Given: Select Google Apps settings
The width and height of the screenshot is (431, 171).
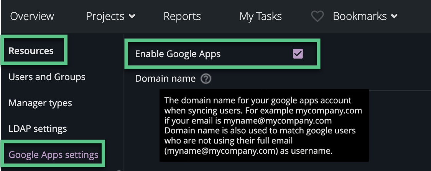Looking at the screenshot, I should click(53, 155).
